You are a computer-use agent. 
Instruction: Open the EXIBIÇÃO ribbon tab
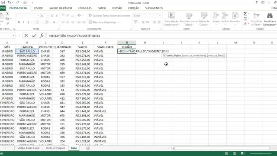click(134, 8)
